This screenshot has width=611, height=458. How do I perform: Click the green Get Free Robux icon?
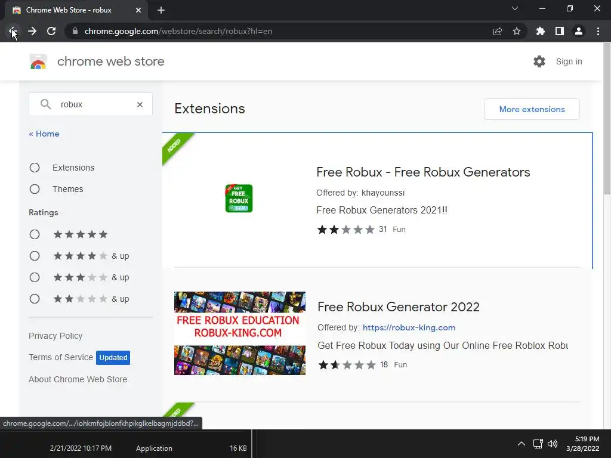[239, 198]
